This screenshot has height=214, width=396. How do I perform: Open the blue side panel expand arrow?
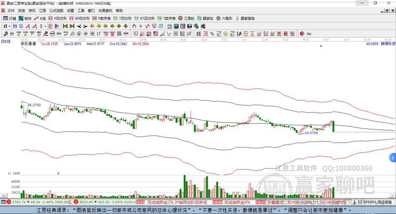pos(393,158)
